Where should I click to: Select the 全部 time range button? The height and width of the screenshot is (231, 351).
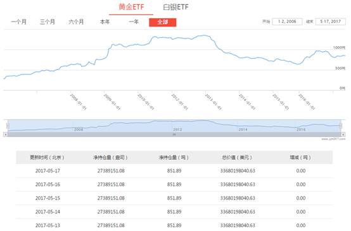pyautogui.click(x=163, y=22)
